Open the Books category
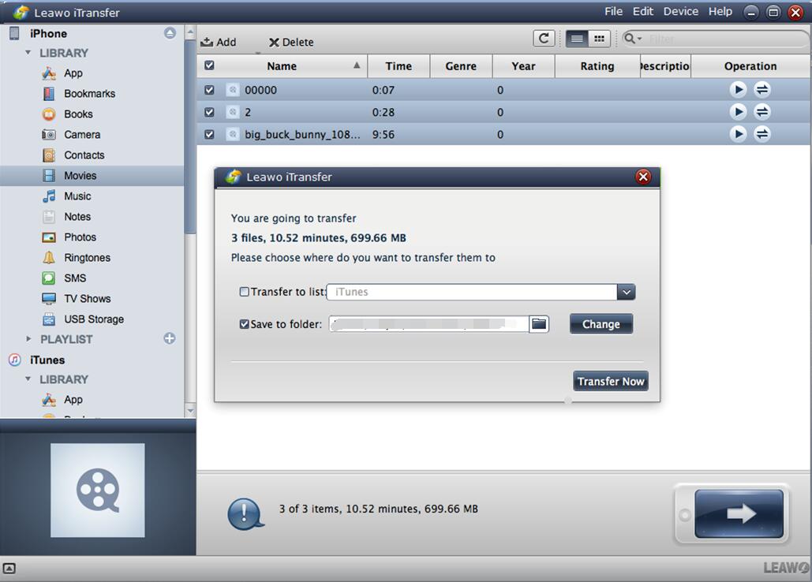The height and width of the screenshot is (582, 812). coord(78,114)
